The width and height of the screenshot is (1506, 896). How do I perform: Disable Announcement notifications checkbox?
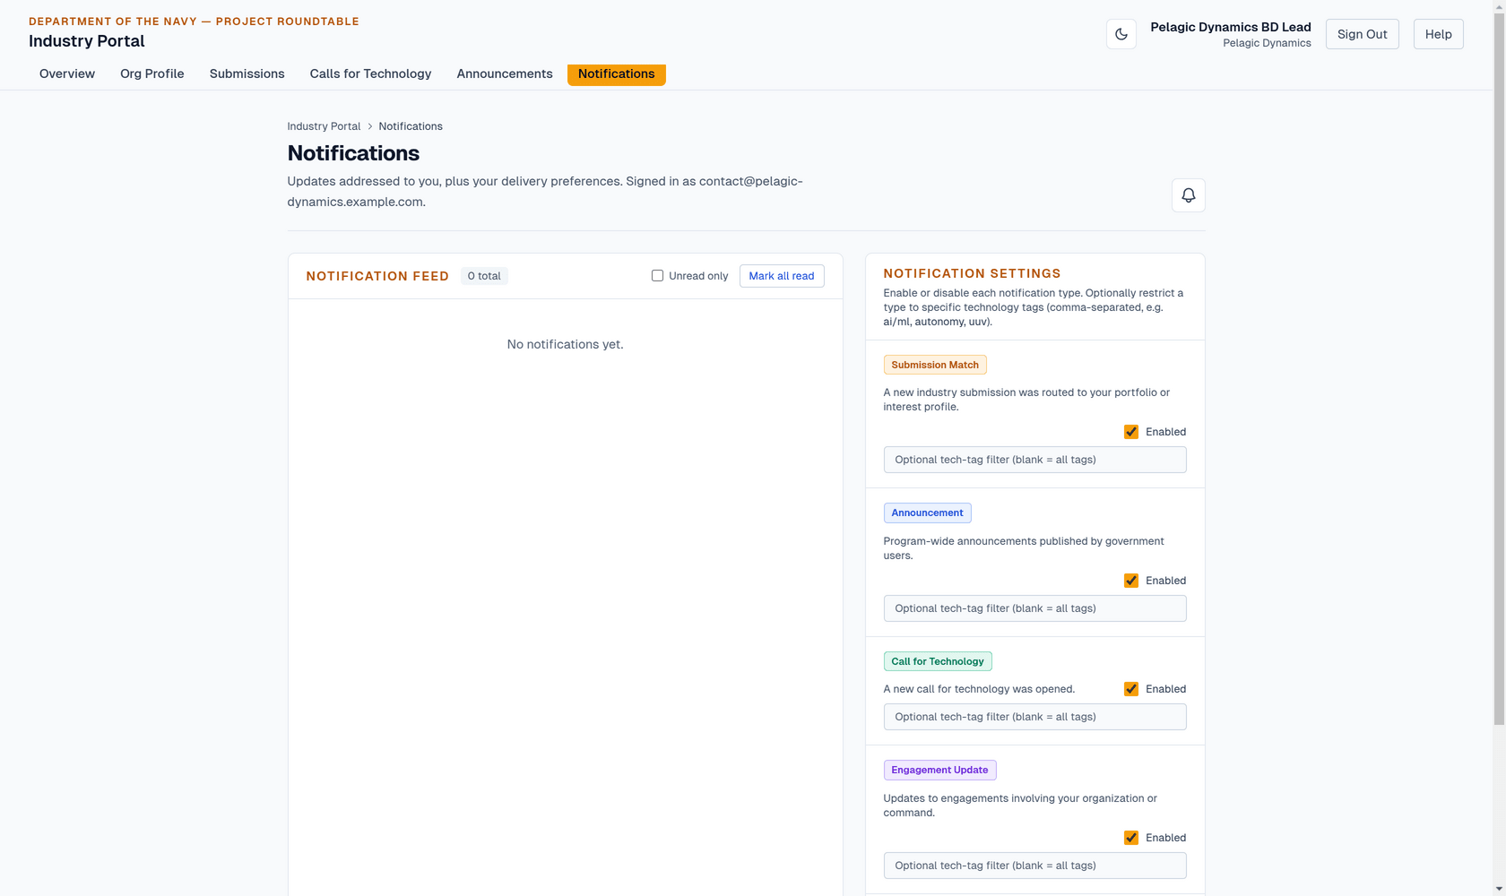pyautogui.click(x=1131, y=581)
